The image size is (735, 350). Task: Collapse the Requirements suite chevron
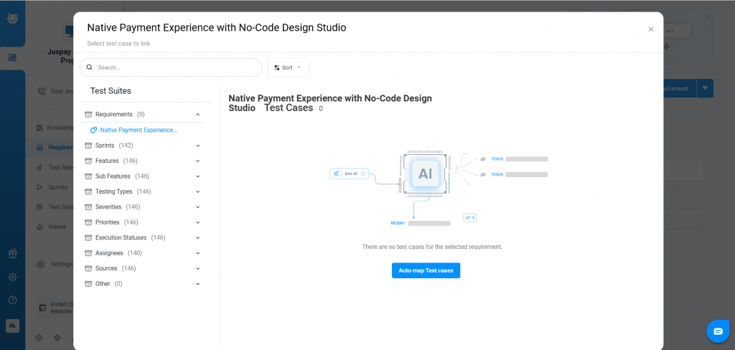pyautogui.click(x=197, y=115)
